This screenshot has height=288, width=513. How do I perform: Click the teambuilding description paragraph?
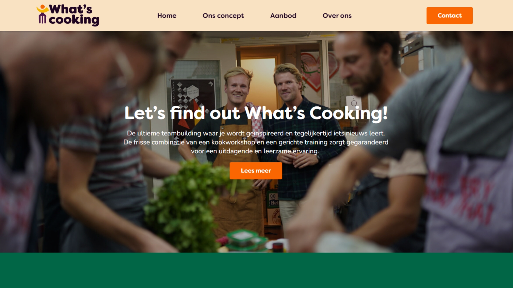point(256,142)
